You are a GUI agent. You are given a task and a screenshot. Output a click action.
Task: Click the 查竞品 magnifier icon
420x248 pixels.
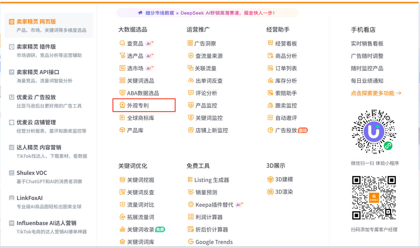click(x=122, y=43)
